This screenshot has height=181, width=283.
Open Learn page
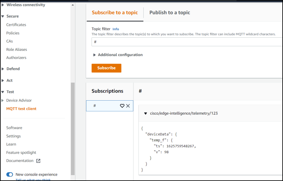11,144
